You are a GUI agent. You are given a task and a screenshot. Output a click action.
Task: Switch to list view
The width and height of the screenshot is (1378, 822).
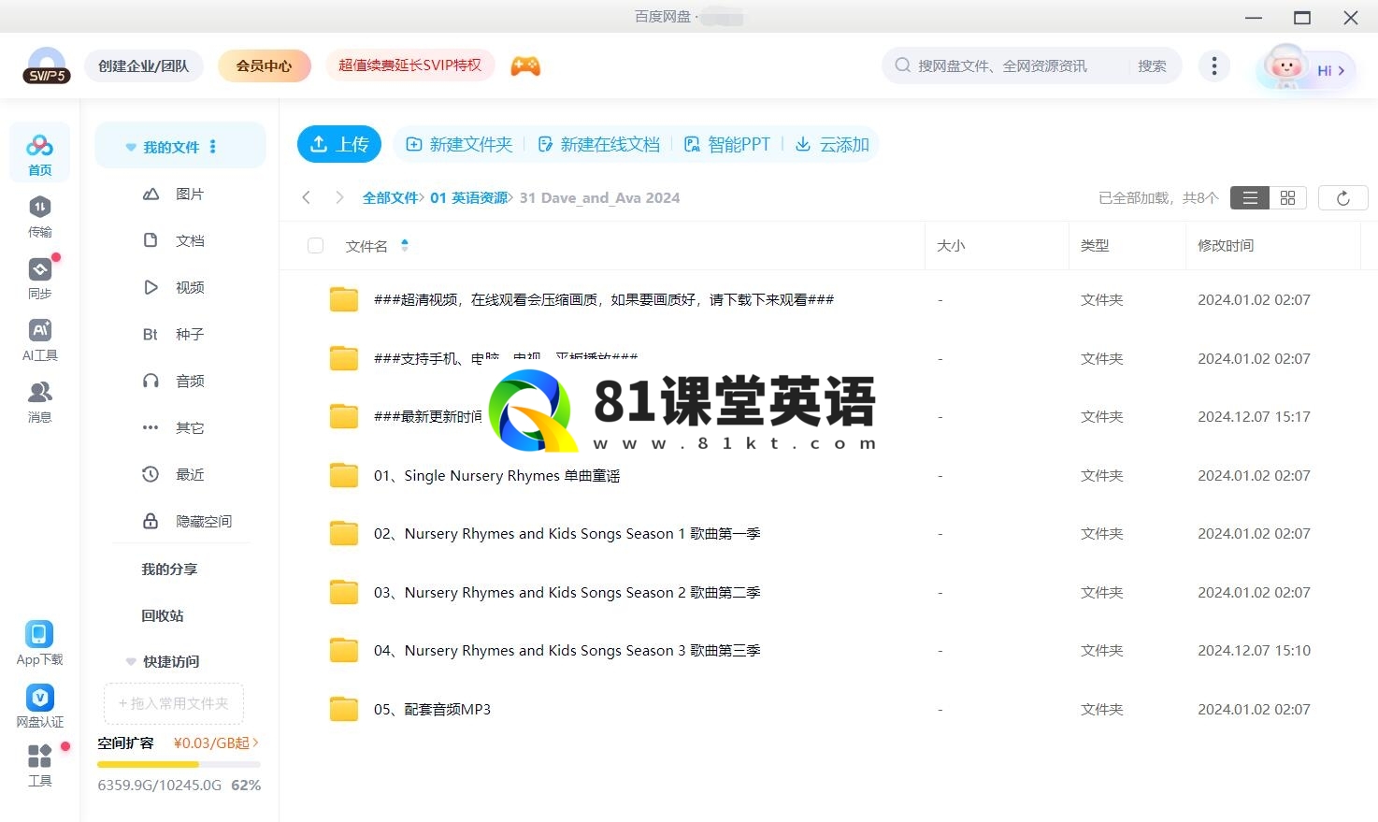1250,197
